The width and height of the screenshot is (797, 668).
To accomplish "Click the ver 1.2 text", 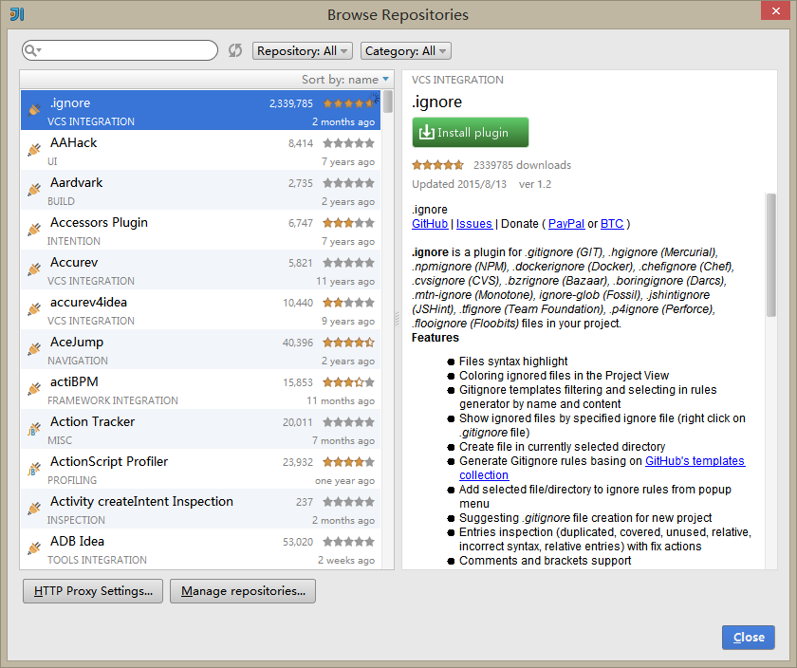I will 535,184.
